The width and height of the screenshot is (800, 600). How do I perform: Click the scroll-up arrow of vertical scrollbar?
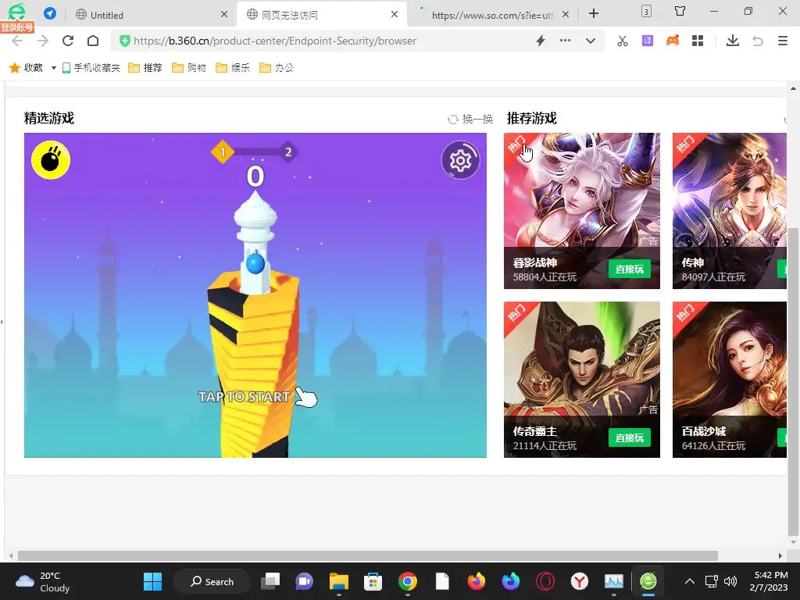click(794, 88)
